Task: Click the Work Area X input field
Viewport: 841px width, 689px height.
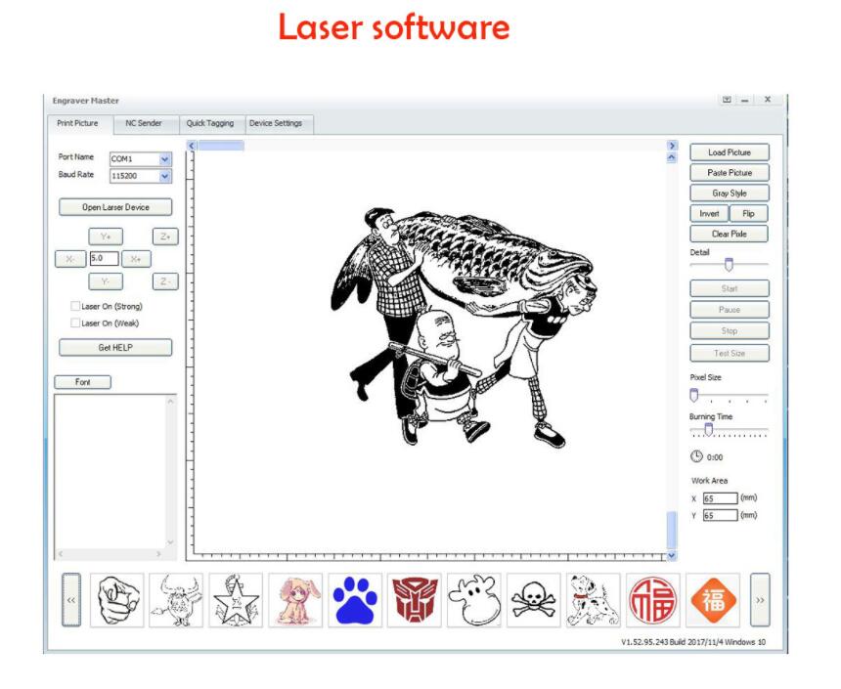Action: (720, 497)
